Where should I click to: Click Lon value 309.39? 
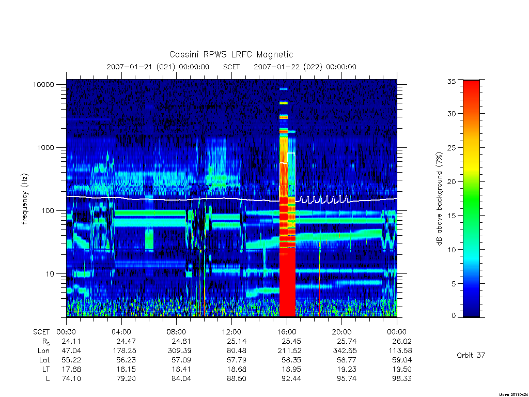click(x=179, y=351)
